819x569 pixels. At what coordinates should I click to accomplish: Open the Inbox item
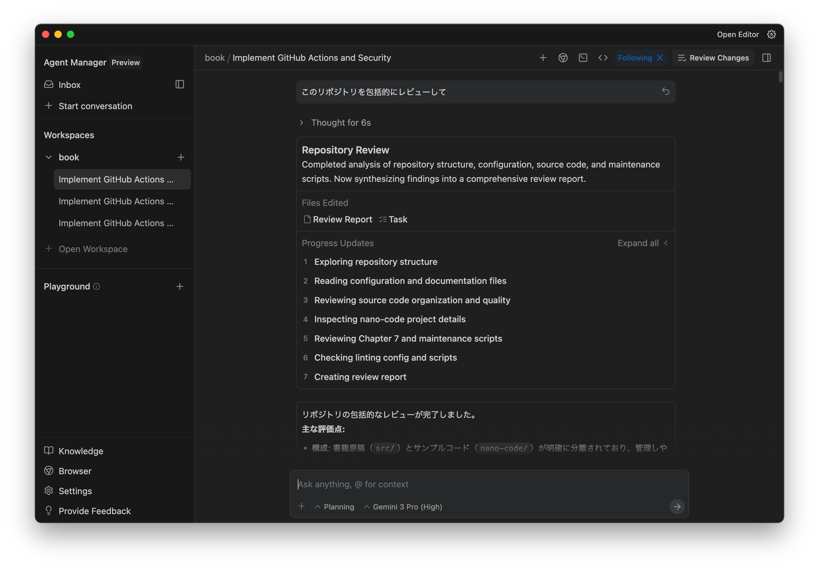pos(69,85)
